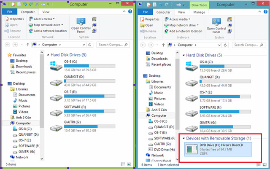Select GIAITRI (G:) drive in right window content
Image resolution: width=270 pixels, height=169 pixels.
pos(218,127)
